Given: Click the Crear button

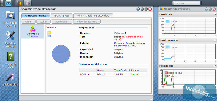Looking at the screenshot, I should coord(28,21).
